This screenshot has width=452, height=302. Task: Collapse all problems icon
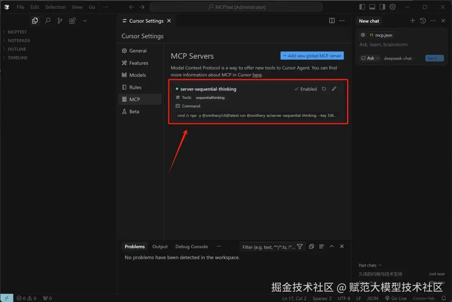[x=311, y=246]
